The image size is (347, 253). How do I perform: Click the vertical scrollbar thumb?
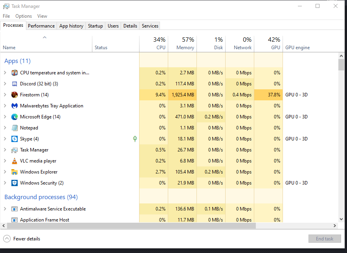coord(341,64)
